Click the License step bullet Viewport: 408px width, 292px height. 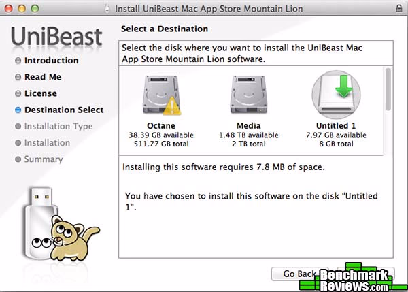point(18,93)
